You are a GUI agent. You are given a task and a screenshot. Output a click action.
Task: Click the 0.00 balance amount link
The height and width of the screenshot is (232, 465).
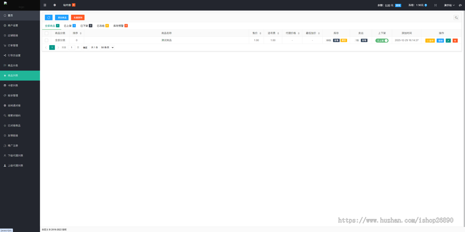pos(387,5)
